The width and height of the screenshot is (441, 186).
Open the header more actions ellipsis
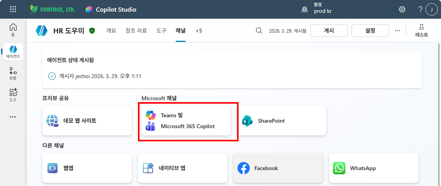point(397,31)
